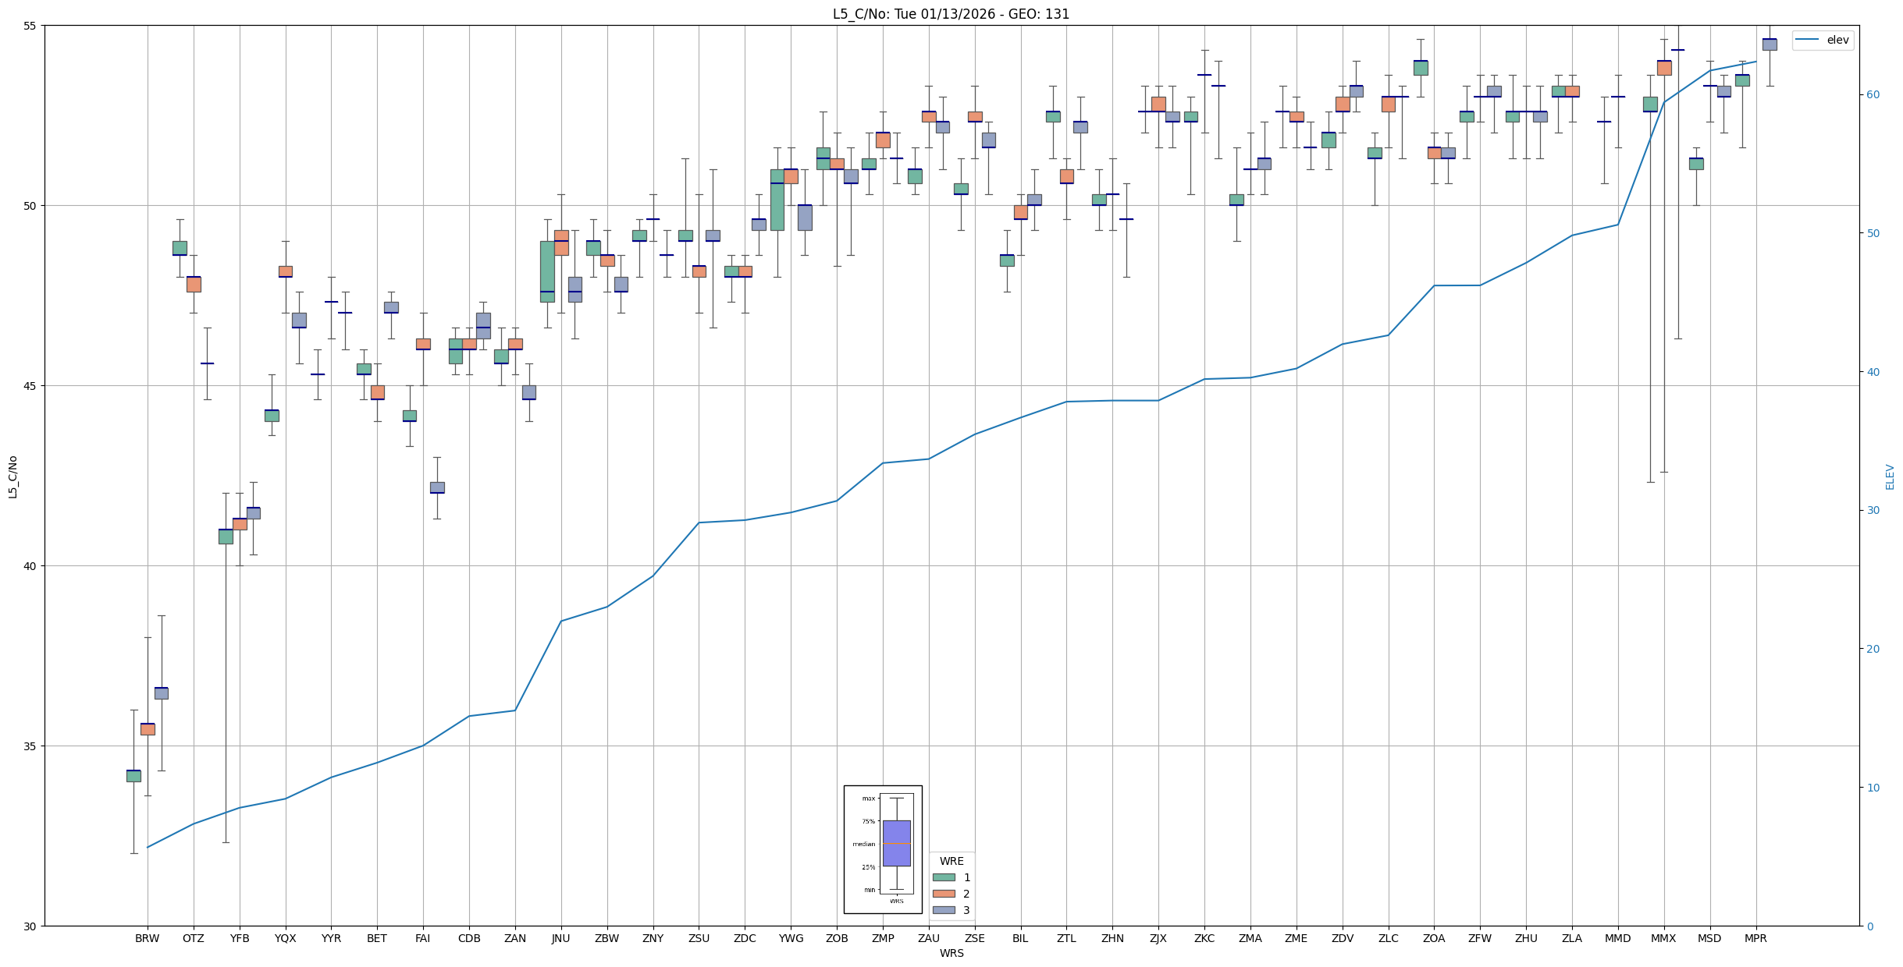Click the 60 tick on right axis
Viewport: 1903px width, 967px height.
pos(1873,95)
